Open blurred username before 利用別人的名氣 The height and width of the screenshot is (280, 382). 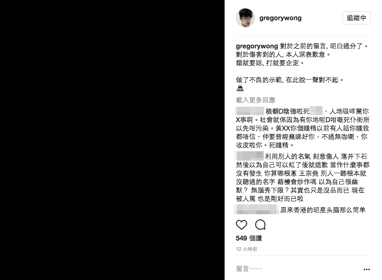pyautogui.click(x=250, y=156)
